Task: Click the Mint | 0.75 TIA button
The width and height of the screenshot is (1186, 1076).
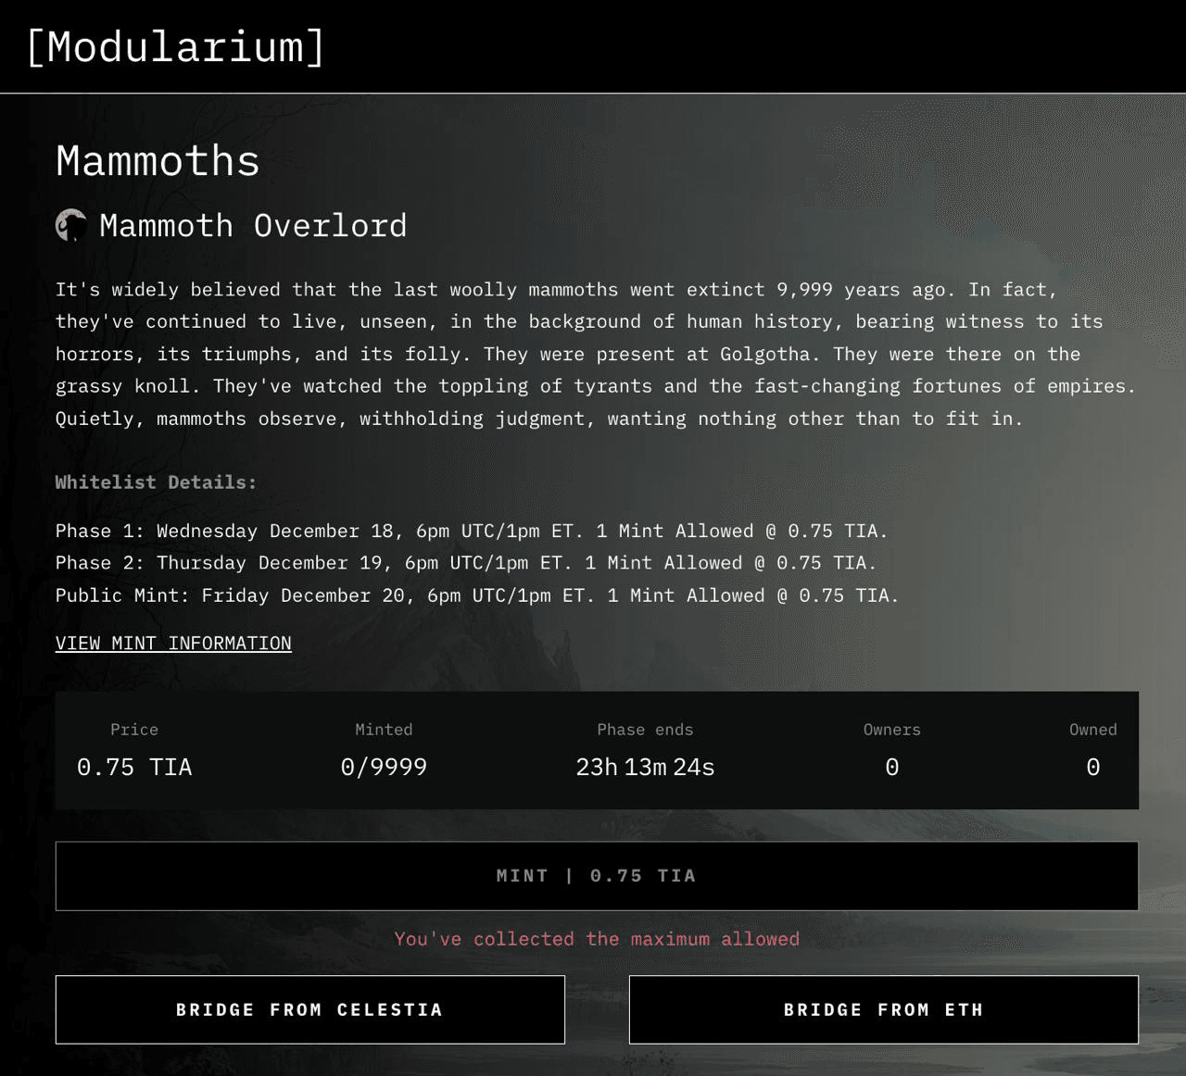Action: click(597, 876)
